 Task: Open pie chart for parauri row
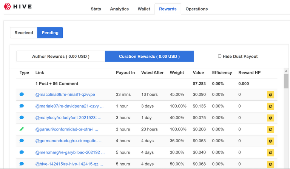pos(270,129)
